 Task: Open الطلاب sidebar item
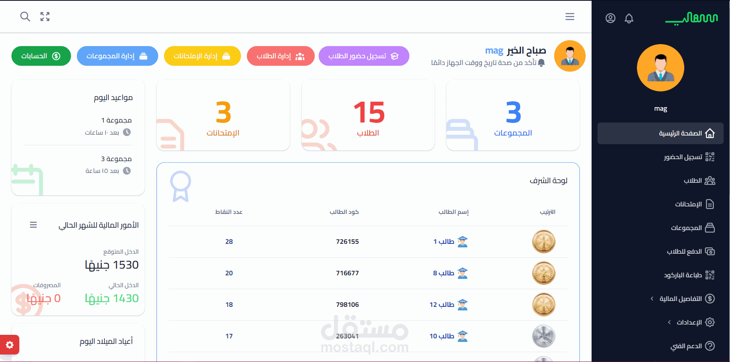[x=661, y=180]
